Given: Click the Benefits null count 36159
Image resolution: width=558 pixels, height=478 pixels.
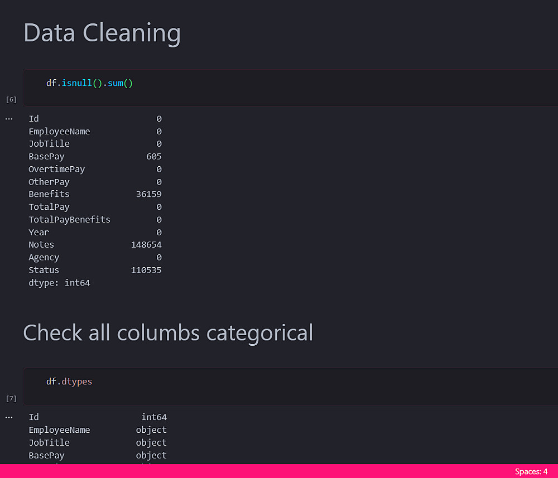Looking at the screenshot, I should 148,194.
